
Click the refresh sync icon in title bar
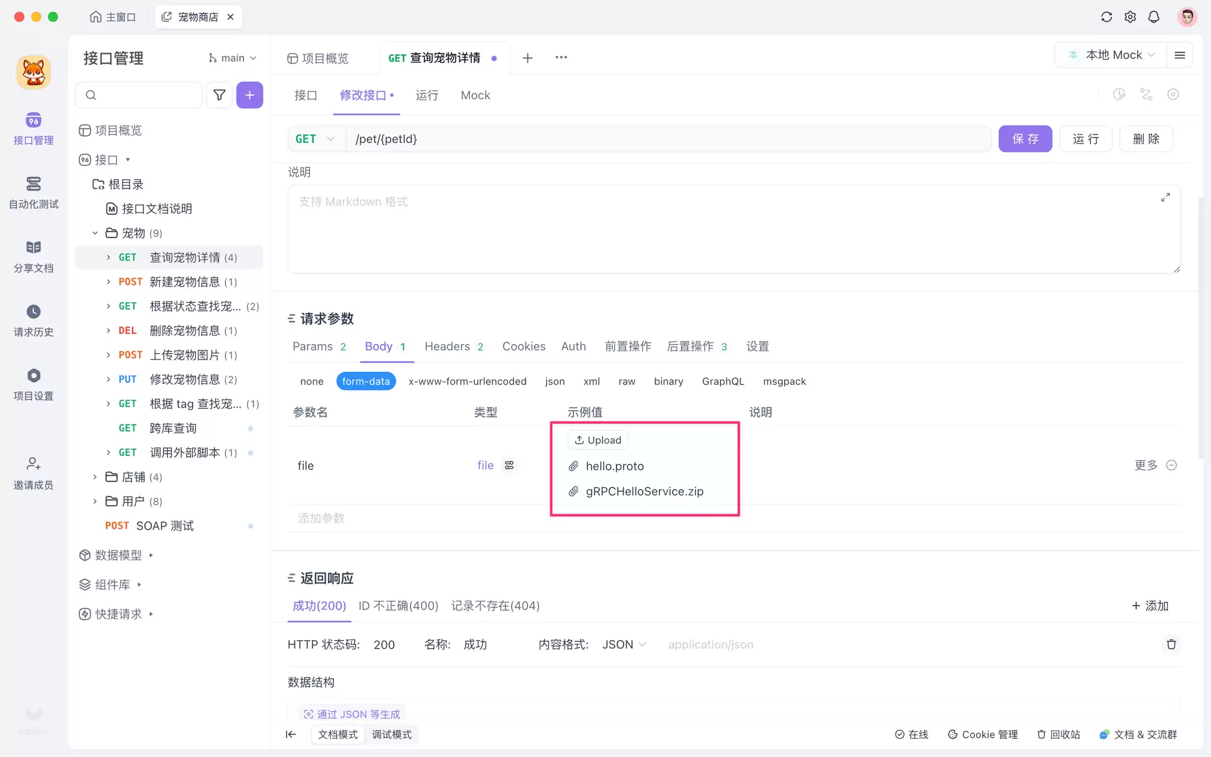1106,17
